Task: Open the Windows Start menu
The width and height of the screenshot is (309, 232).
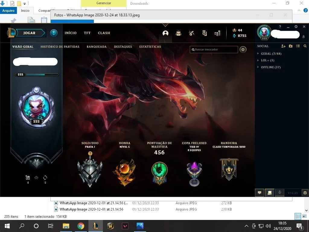Action: coord(7,226)
